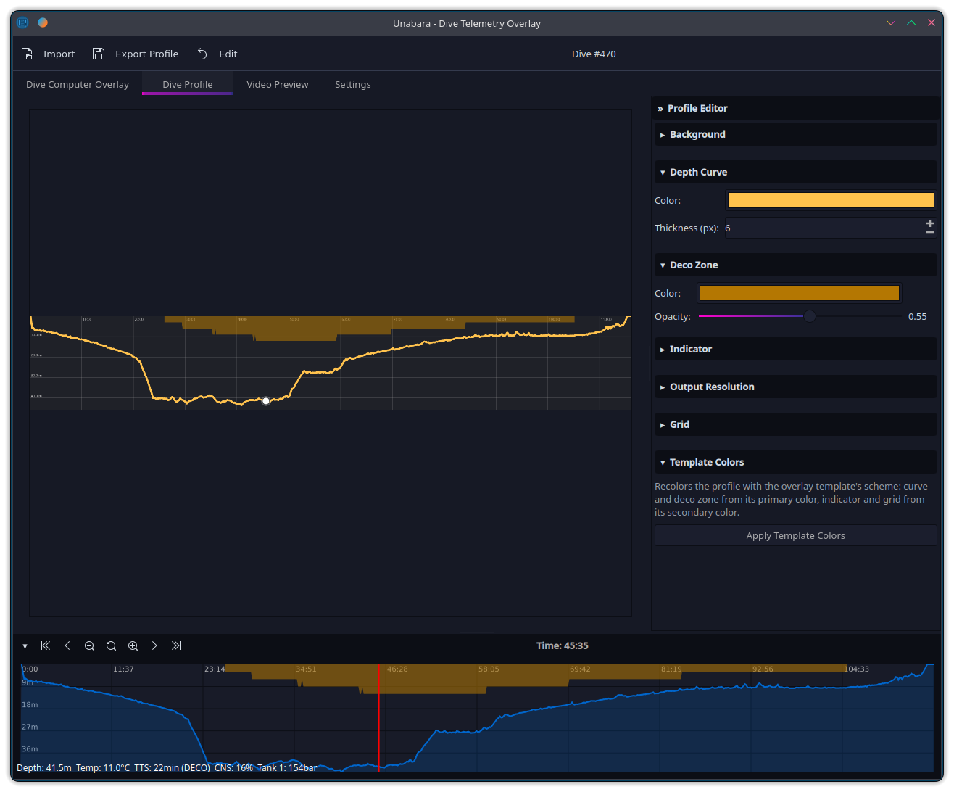The image size is (954, 792).
Task: Expand the Output Resolution section
Action: pos(796,387)
